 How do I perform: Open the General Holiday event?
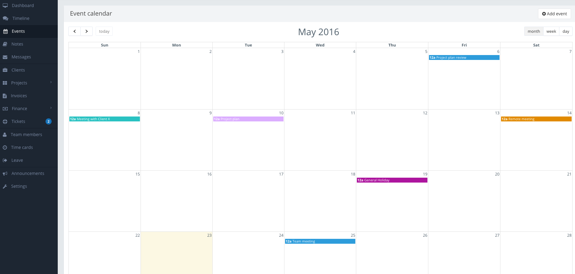[392, 180]
